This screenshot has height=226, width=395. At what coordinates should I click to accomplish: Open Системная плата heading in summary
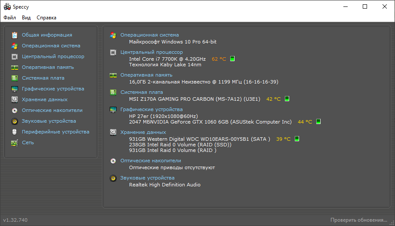142,92
